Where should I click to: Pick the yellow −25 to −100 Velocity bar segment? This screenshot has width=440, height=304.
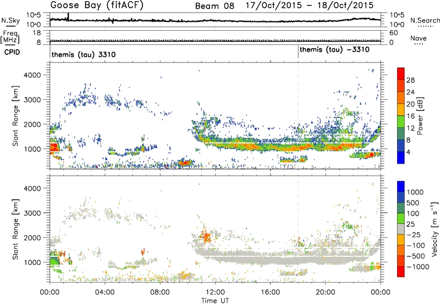pyautogui.click(x=401, y=240)
